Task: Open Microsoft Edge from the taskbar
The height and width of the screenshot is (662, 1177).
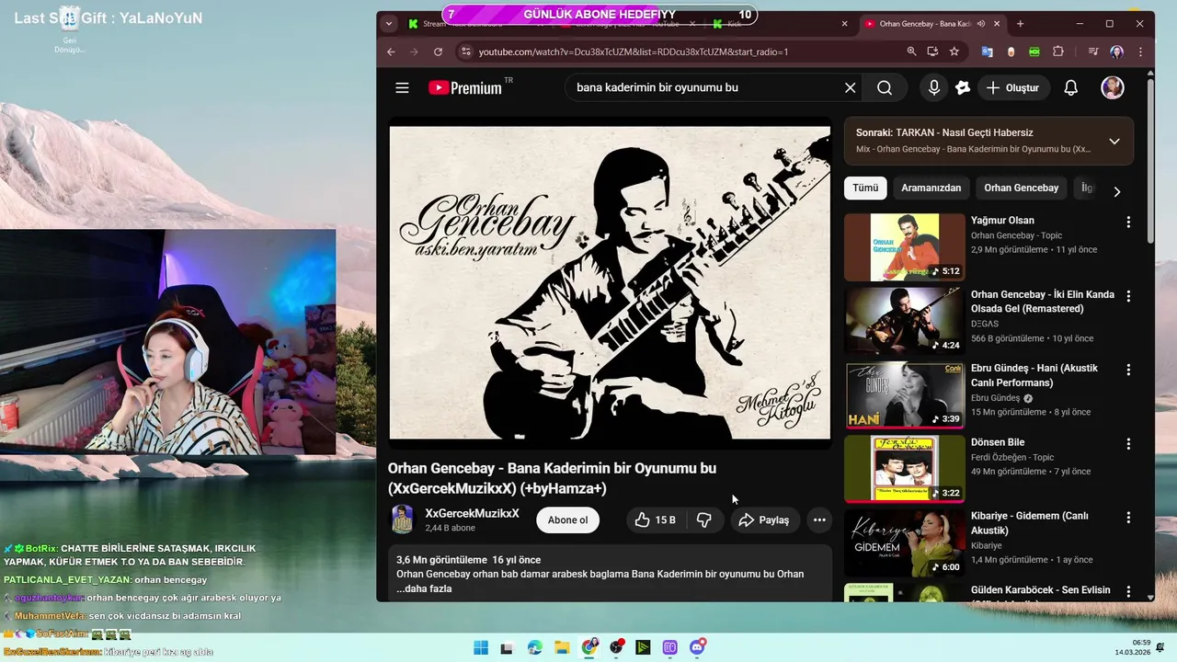Action: tap(535, 647)
